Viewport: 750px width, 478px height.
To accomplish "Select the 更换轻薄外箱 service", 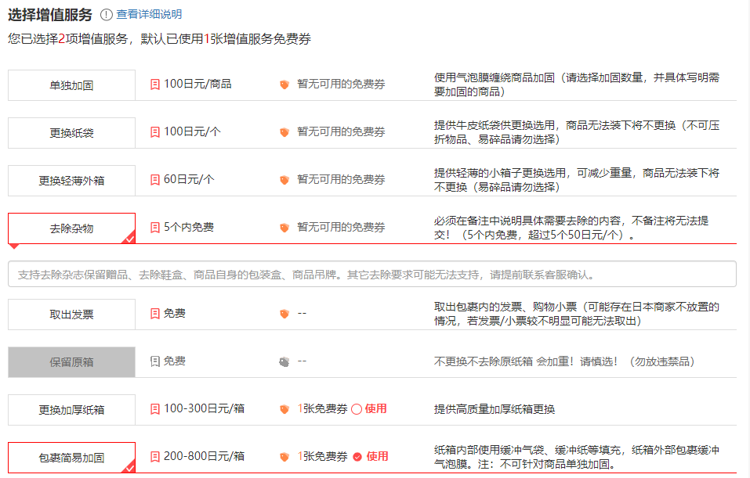I will (72, 181).
